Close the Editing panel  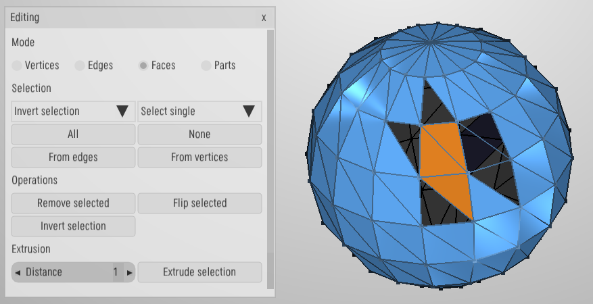[x=264, y=18]
